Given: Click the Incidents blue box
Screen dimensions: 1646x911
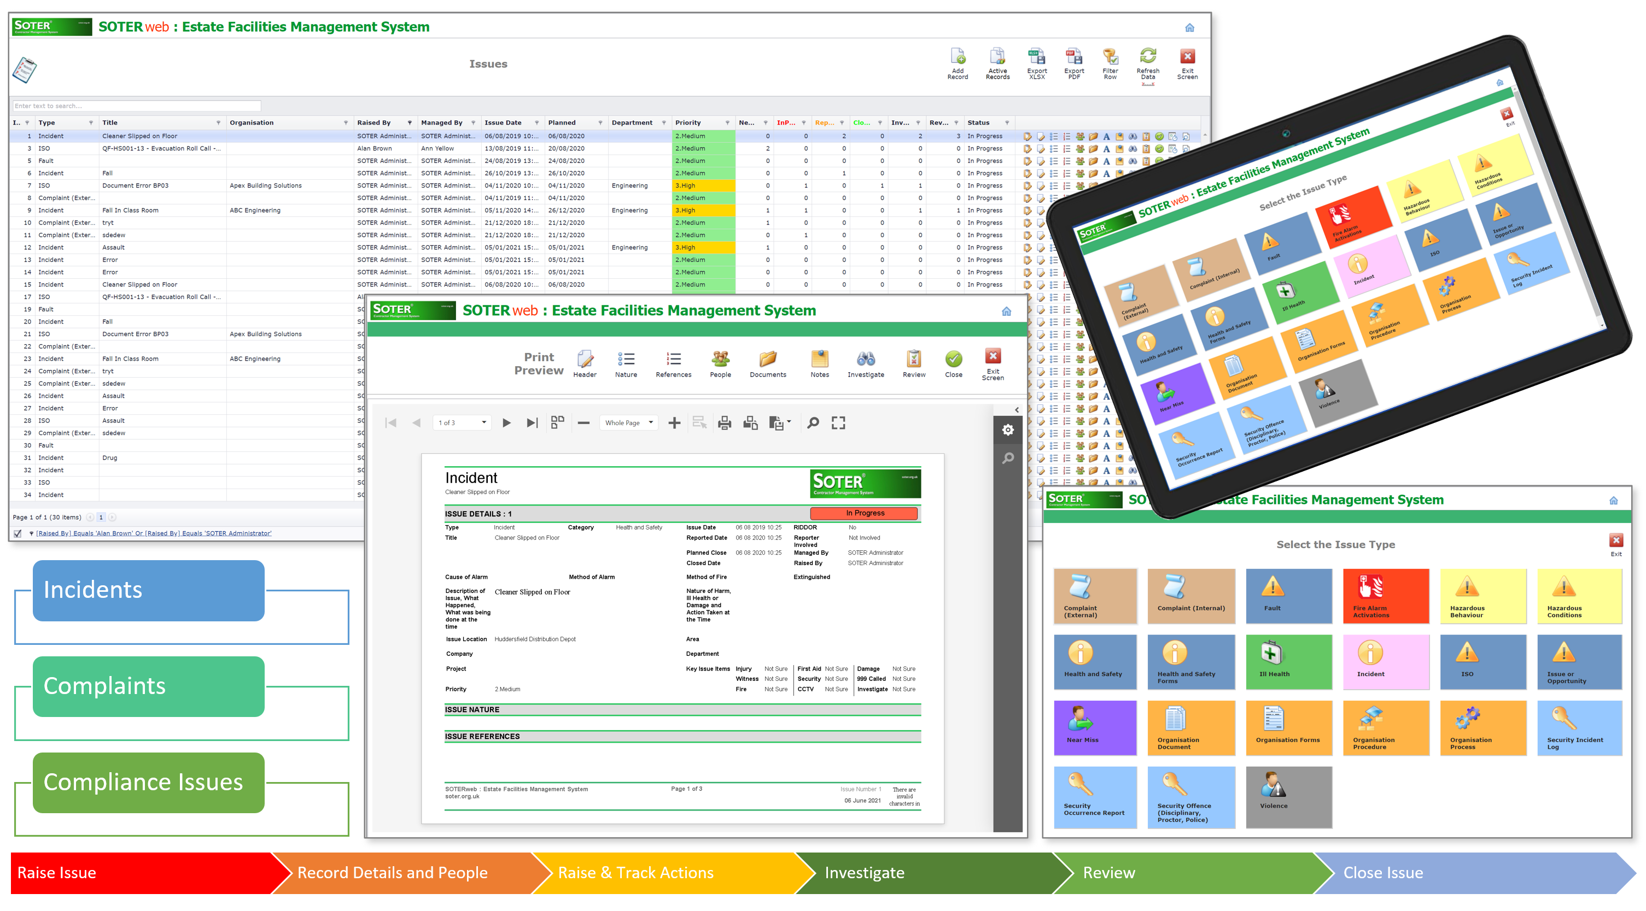Looking at the screenshot, I should pyautogui.click(x=148, y=590).
